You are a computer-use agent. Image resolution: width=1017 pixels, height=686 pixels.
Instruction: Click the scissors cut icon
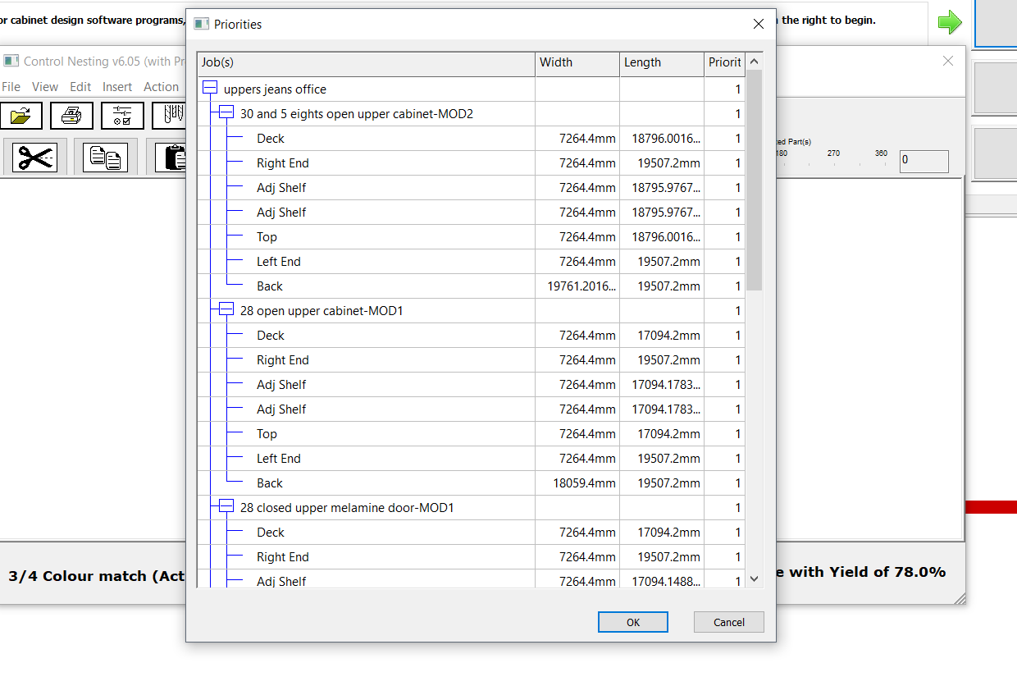[x=34, y=157]
